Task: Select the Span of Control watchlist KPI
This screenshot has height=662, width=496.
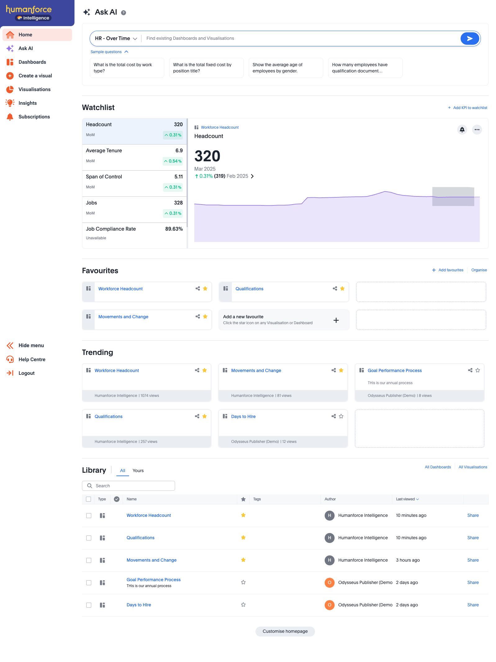Action: coord(134,183)
